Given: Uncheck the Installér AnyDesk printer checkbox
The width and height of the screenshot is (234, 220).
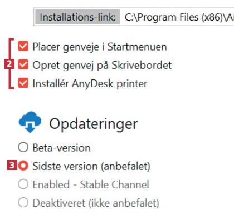Looking at the screenshot, I should pyautogui.click(x=23, y=83).
